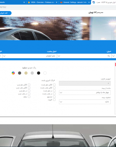Close the LinkedIn tab
The width and height of the screenshot is (116, 147).
[x=24, y=2]
